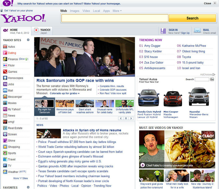Open the Horoscopes icon

5,78
